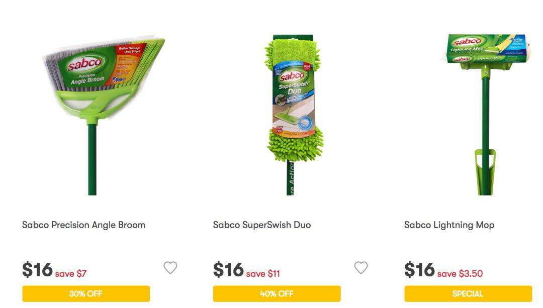Screen dimensions: 543x308
Task: Click the $16 price of SuperSwish Duo
Action: [x=228, y=270]
